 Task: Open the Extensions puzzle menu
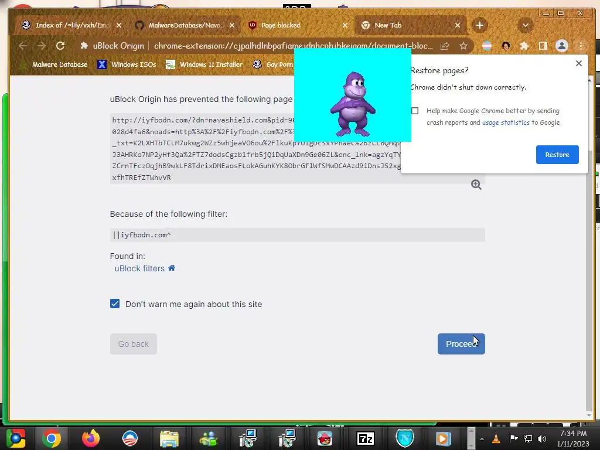524,46
